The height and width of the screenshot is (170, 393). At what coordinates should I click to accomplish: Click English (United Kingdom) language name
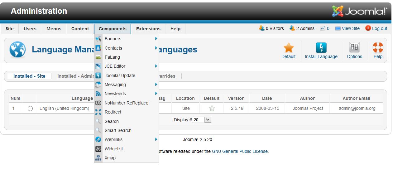64,109
